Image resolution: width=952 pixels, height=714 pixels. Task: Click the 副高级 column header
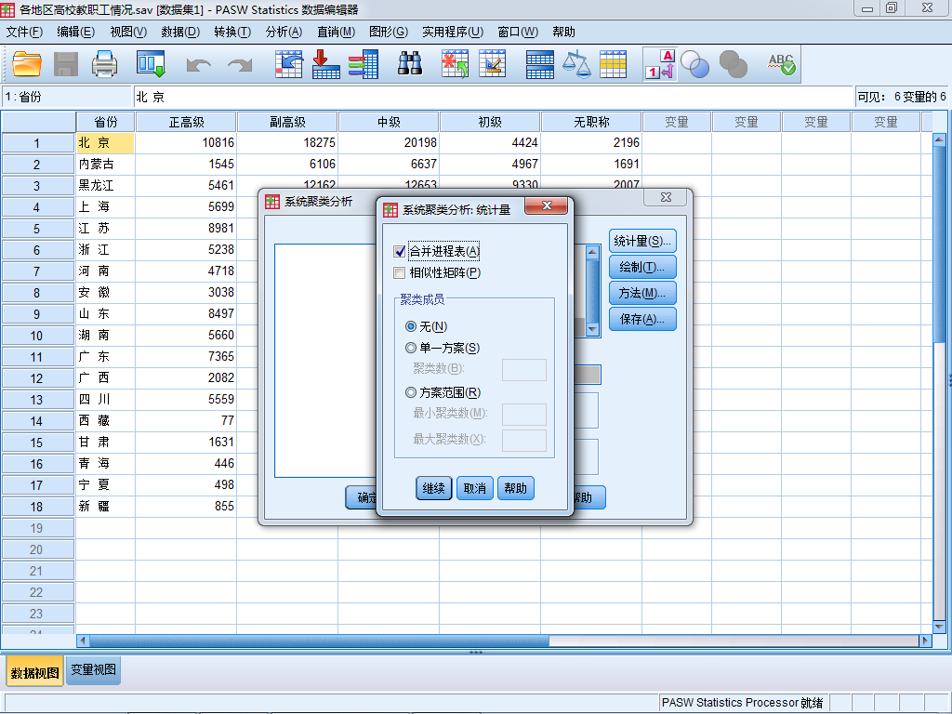pos(287,122)
